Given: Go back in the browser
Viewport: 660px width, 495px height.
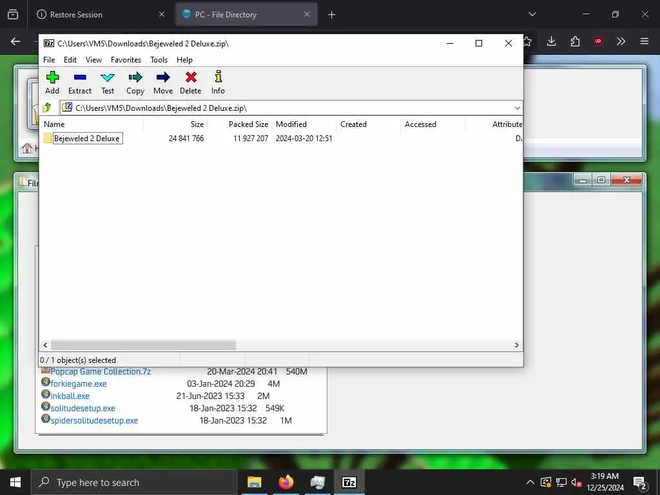Looking at the screenshot, I should (x=15, y=41).
